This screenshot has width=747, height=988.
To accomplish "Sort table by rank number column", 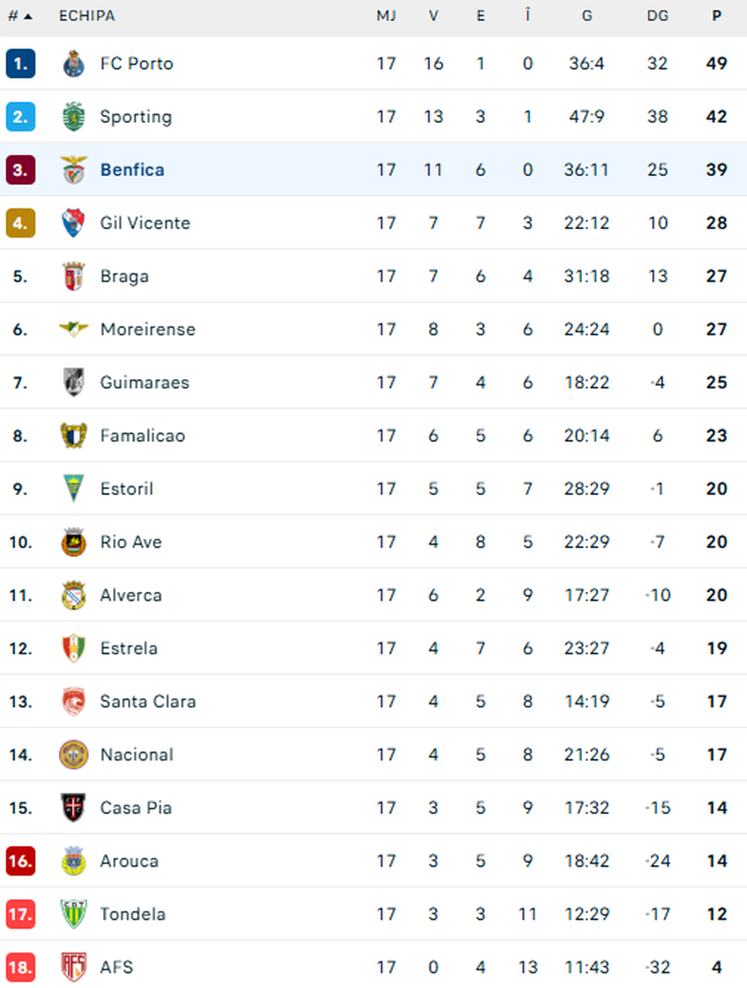I will [x=20, y=16].
